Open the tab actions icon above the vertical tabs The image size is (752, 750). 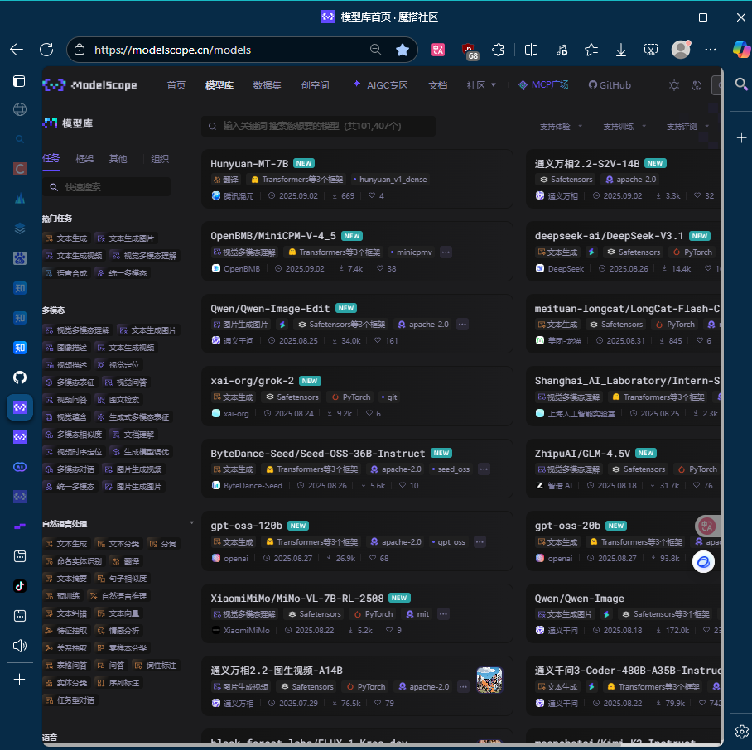click(x=19, y=81)
